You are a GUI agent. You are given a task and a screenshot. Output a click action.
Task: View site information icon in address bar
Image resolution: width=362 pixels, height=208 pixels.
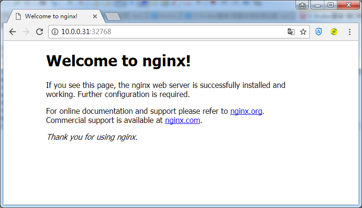click(x=55, y=32)
